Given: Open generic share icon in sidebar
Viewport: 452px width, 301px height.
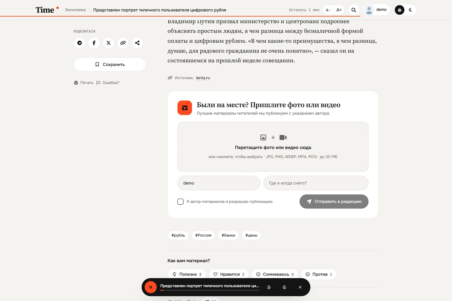Looking at the screenshot, I should (137, 43).
